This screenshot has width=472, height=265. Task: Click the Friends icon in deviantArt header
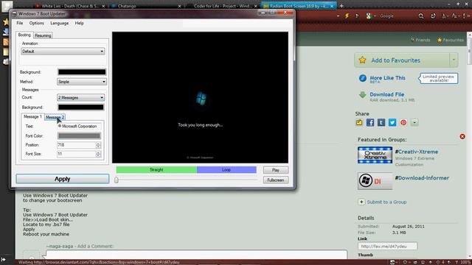pyautogui.click(x=413, y=40)
